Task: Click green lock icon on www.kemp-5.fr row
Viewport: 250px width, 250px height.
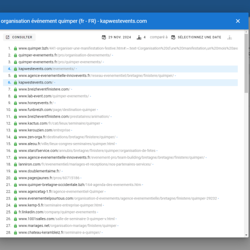Action: (x=15, y=205)
